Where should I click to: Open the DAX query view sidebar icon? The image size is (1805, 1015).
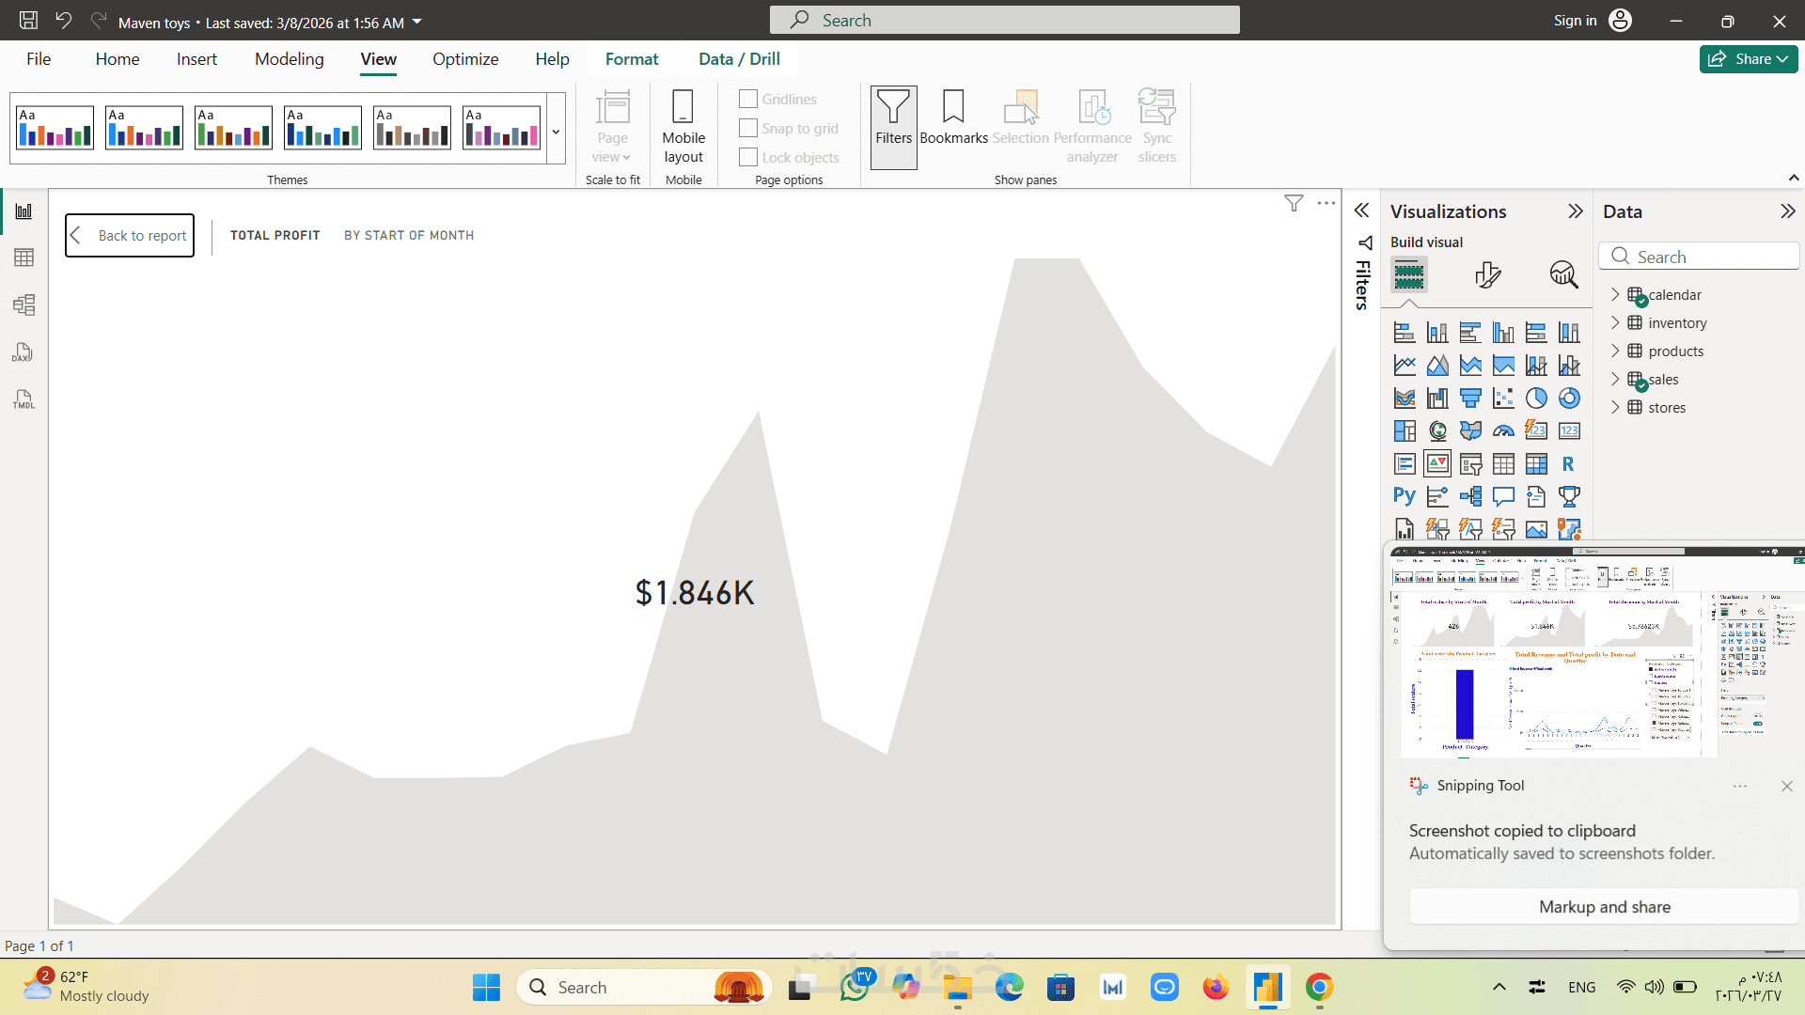(x=24, y=352)
